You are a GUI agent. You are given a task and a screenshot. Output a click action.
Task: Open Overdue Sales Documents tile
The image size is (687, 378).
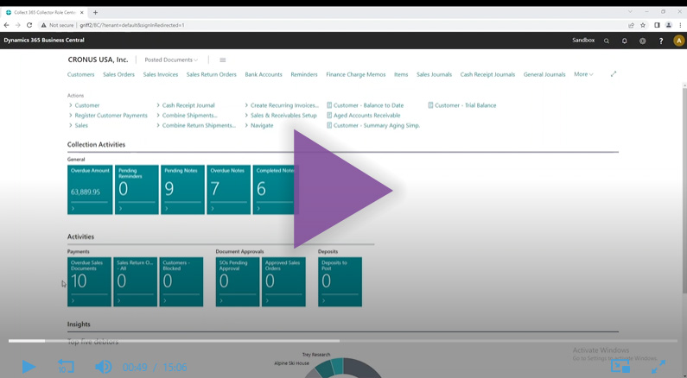pos(89,281)
